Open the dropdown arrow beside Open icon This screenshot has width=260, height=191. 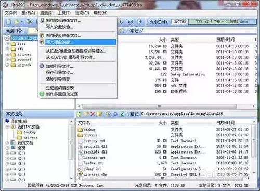click(x=22, y=22)
